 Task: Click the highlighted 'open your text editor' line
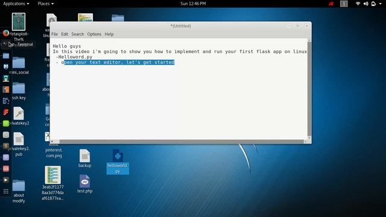tap(118, 62)
